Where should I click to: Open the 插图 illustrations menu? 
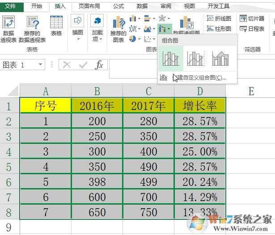click(x=78, y=28)
